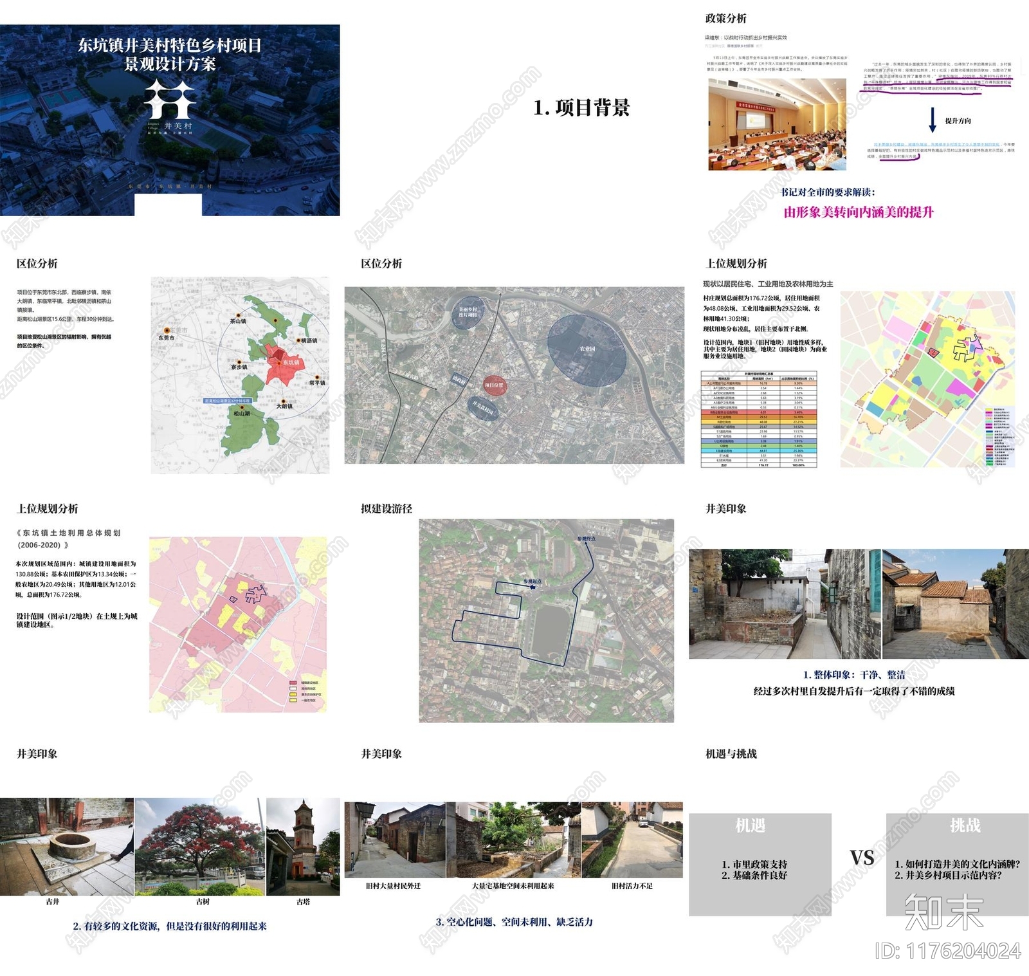Screen dimensions: 1029x976
Task: Open the multicolor land use planning map
Action: tap(927, 380)
